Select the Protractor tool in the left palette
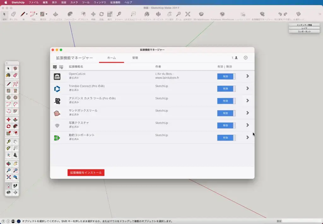323x224 pixels. click(9, 148)
